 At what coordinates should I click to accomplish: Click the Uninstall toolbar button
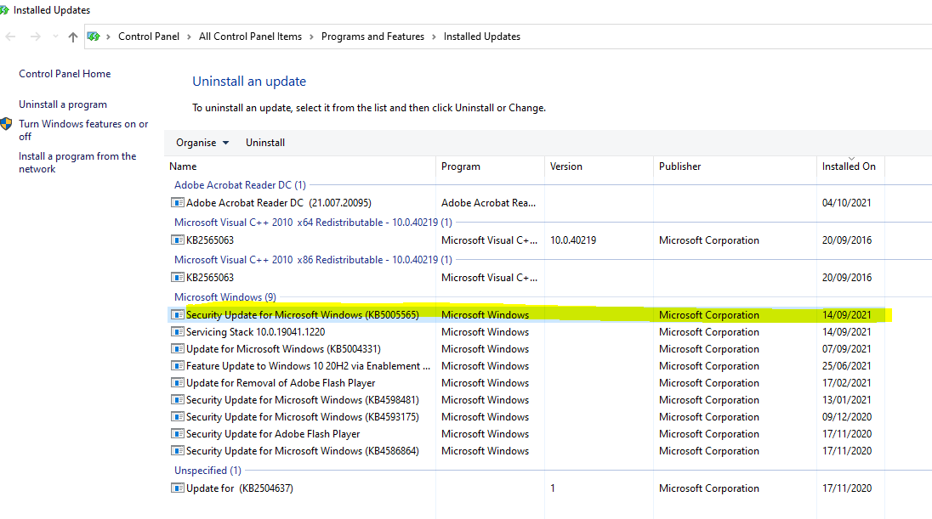coord(265,143)
